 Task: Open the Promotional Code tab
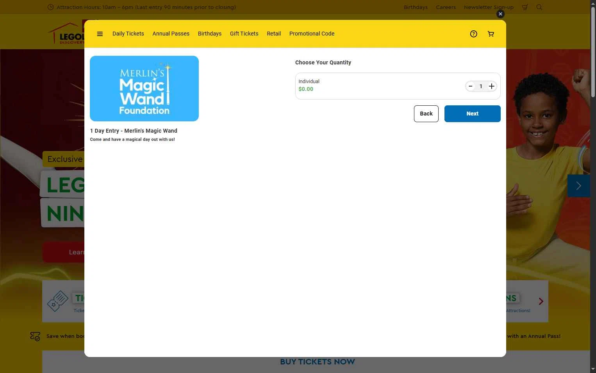point(312,34)
